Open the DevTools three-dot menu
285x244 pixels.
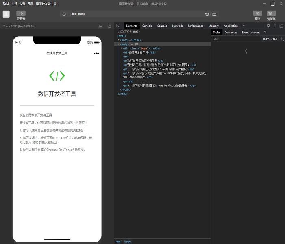(x=275, y=26)
